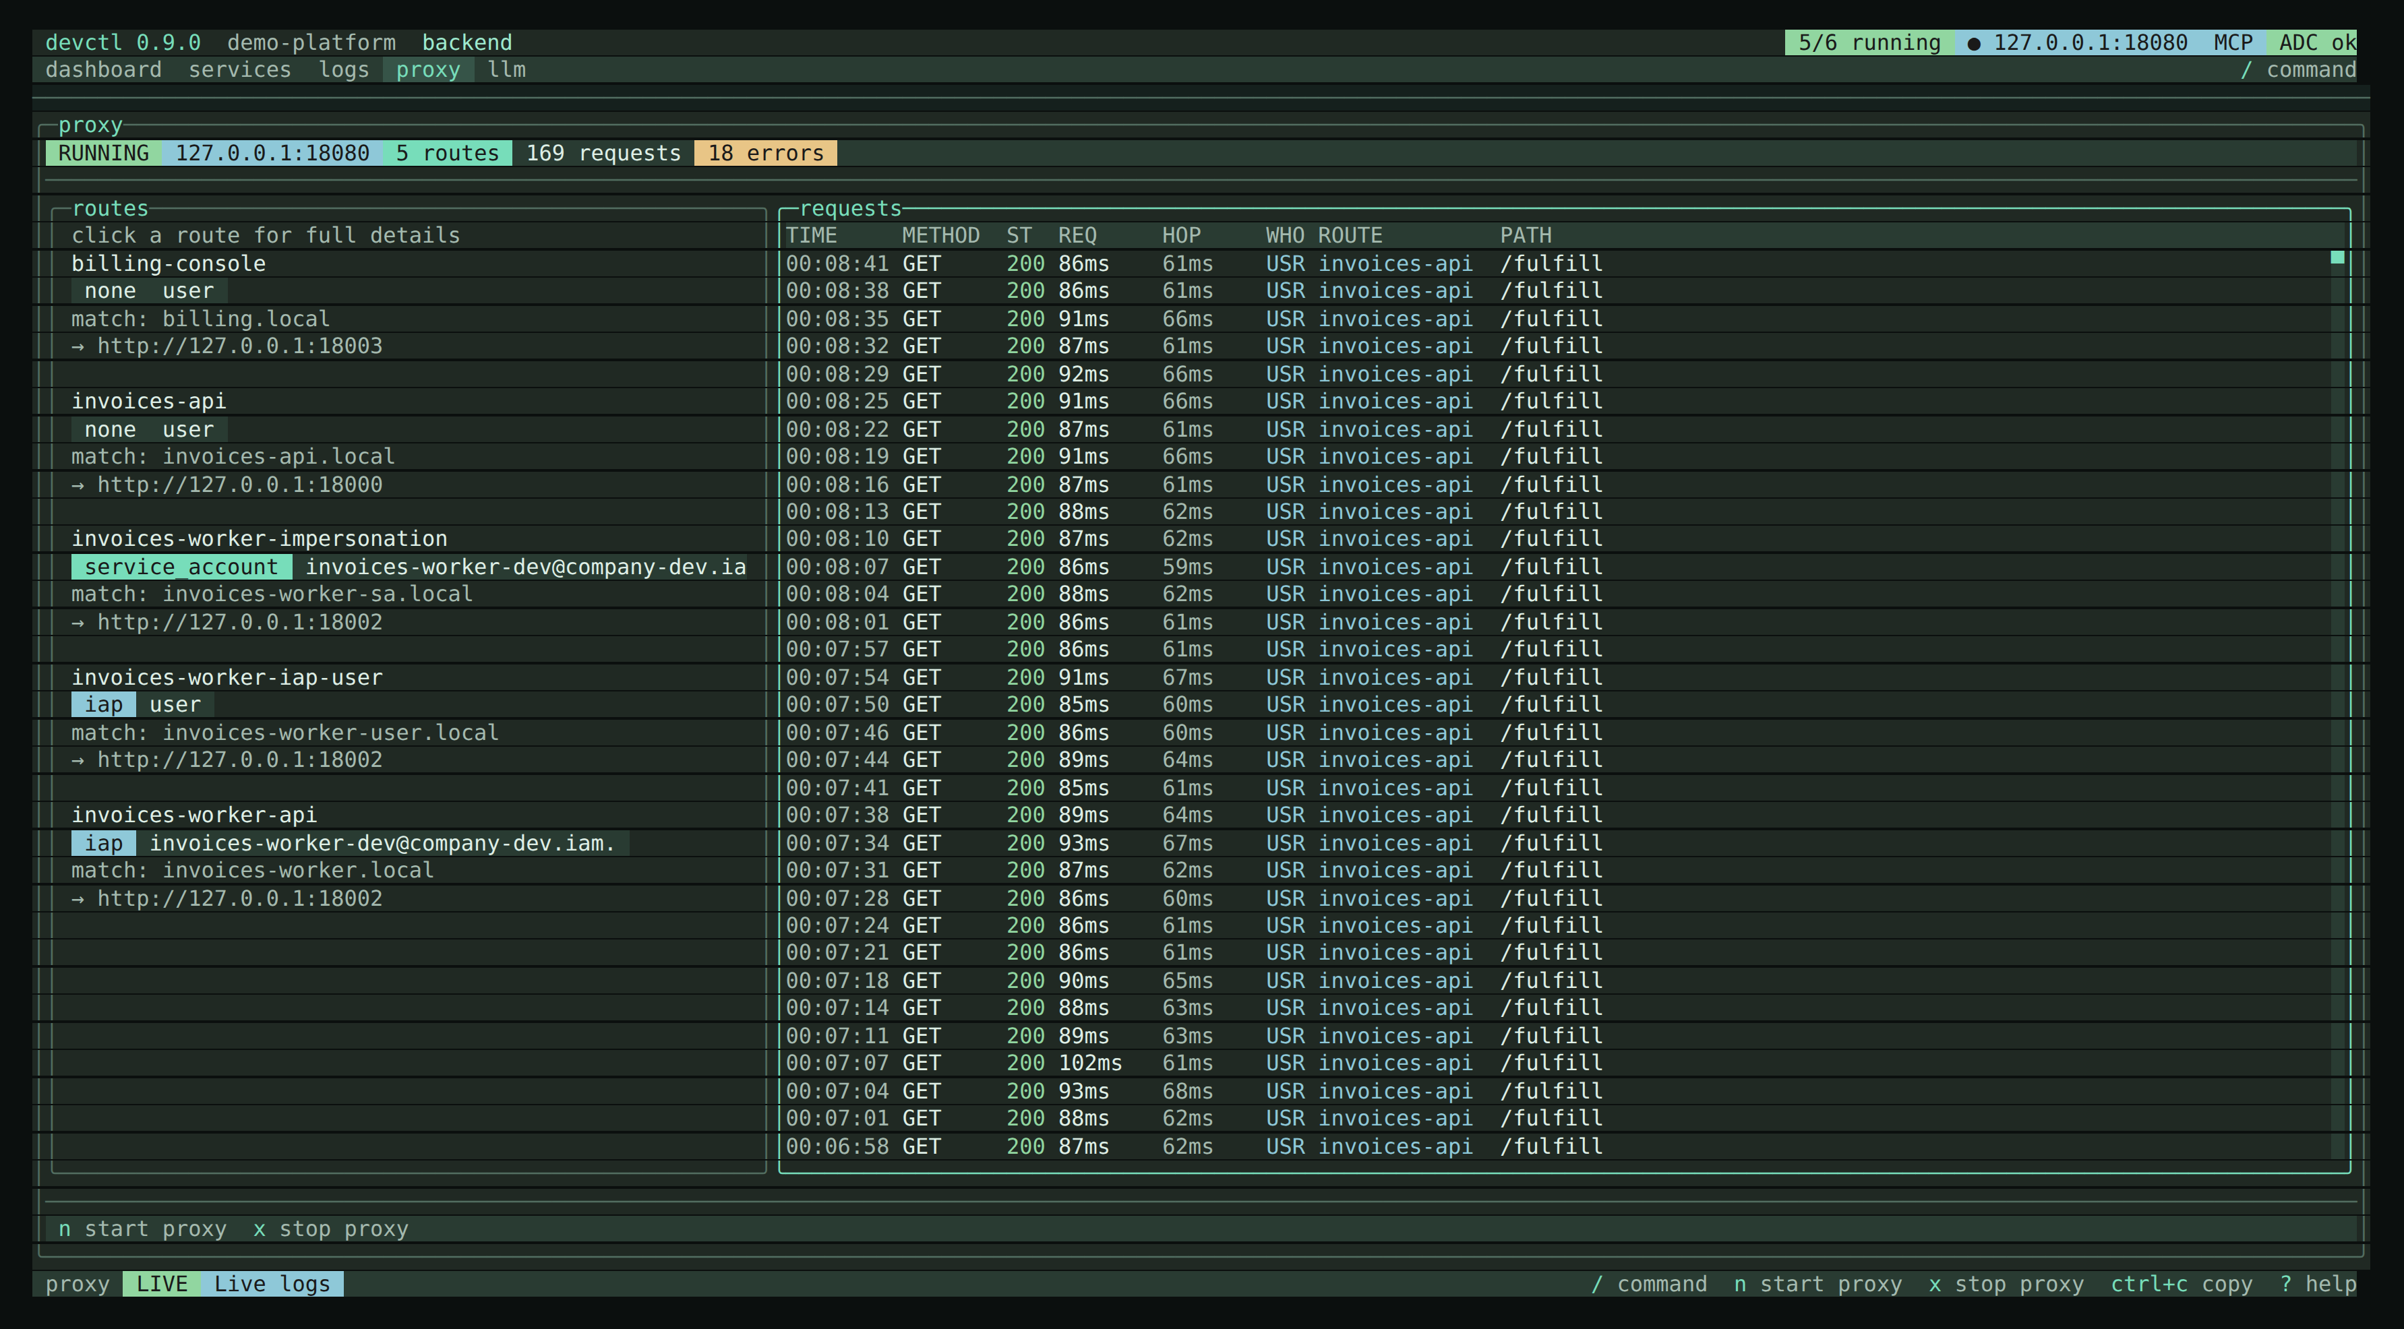
Task: Click the match: invoices-worker.local line
Action: tap(252, 870)
